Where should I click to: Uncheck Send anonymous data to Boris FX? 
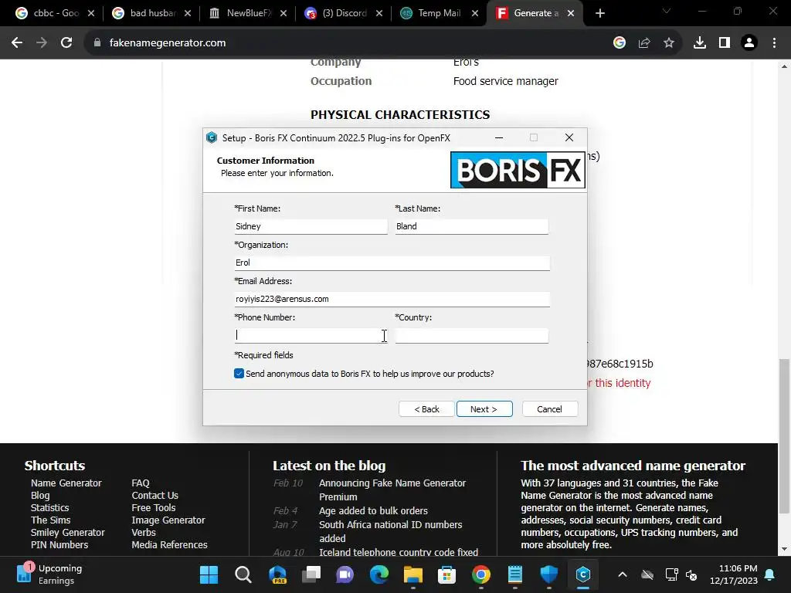tap(239, 374)
